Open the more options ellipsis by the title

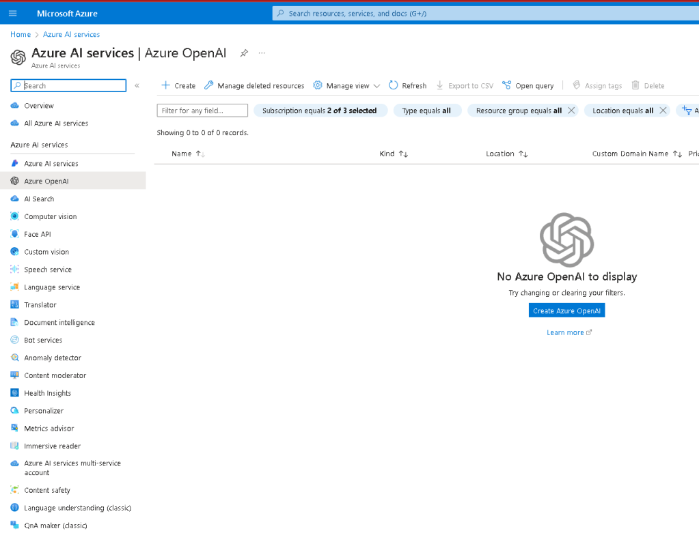262,53
